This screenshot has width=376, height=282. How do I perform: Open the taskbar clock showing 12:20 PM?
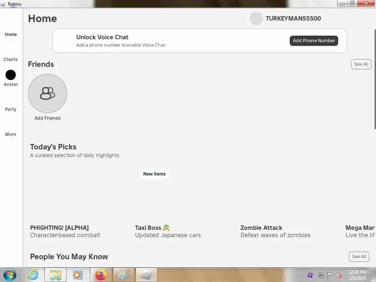(x=357, y=275)
